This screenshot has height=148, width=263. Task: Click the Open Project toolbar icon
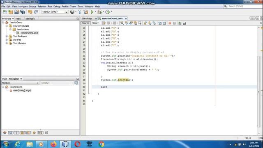coord(16,12)
